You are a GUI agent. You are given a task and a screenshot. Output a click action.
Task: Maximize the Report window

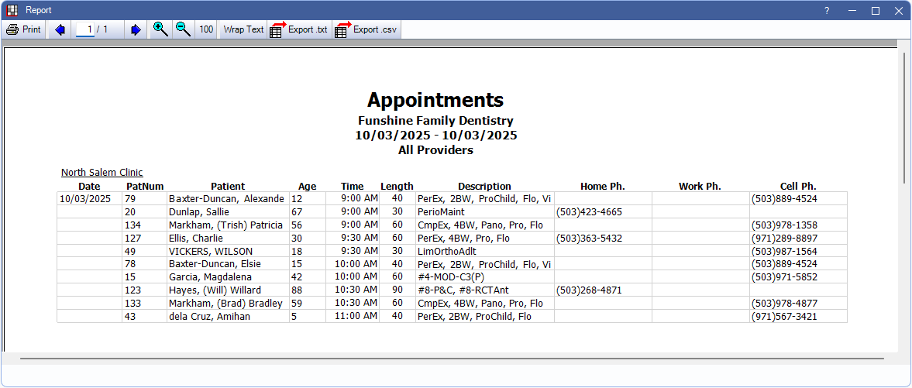(x=876, y=10)
